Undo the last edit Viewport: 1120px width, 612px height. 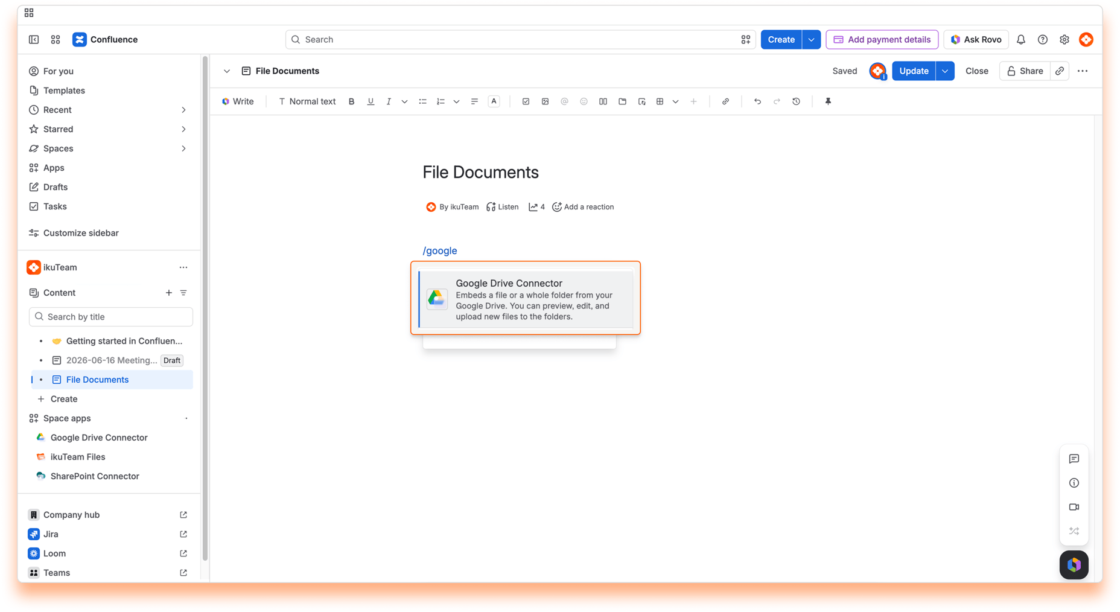tap(757, 101)
